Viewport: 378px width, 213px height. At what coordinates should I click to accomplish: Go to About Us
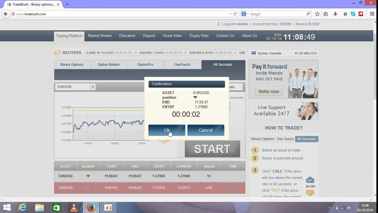click(250, 35)
